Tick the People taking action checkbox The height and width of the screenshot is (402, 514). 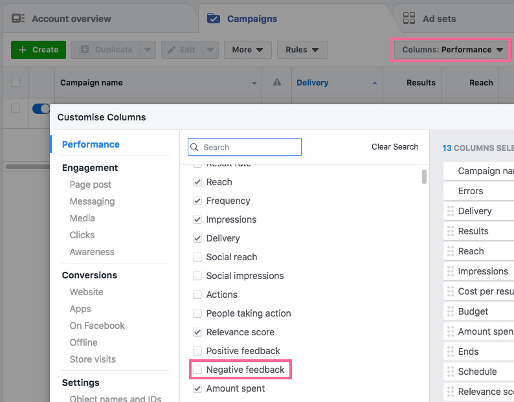(x=197, y=313)
